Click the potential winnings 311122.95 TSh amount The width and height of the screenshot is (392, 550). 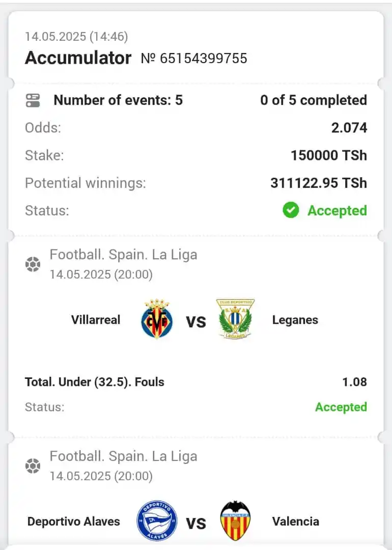318,183
